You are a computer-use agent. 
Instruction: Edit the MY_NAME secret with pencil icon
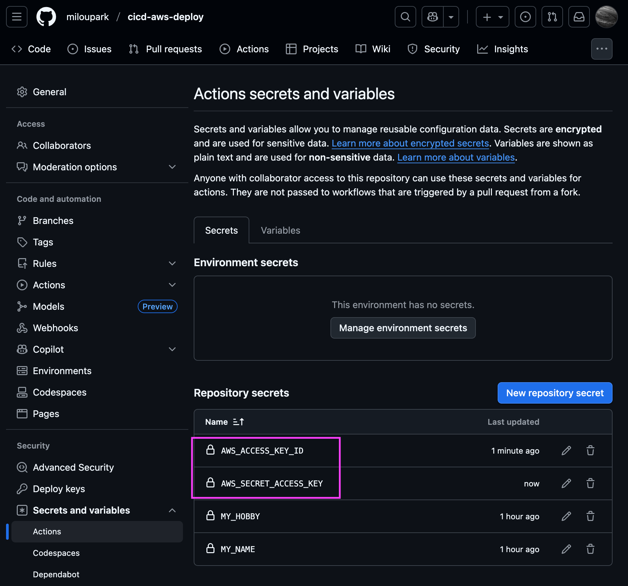pyautogui.click(x=566, y=549)
